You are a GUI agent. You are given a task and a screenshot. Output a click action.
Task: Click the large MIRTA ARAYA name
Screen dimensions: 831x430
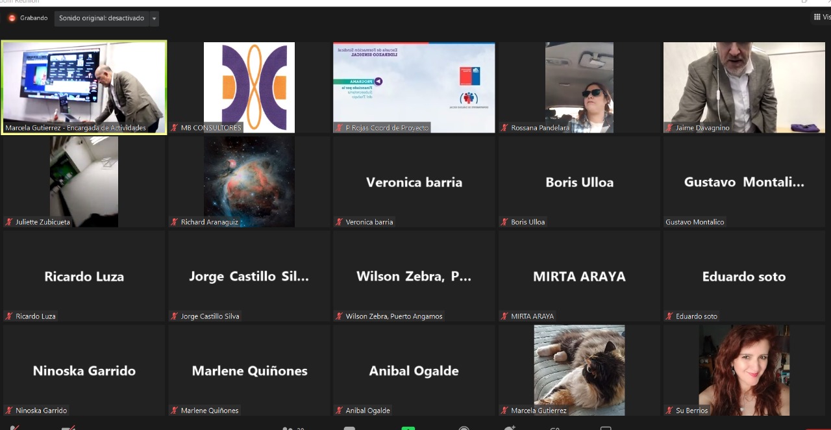(579, 277)
